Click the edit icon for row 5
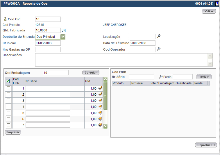Viewport: 220px width, 155px height. [x=100, y=113]
